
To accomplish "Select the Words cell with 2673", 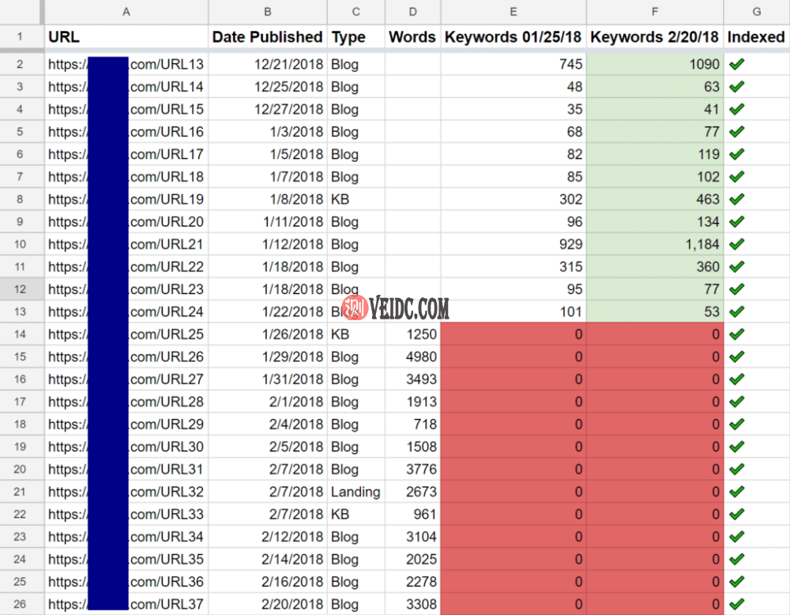I will tap(412, 492).
